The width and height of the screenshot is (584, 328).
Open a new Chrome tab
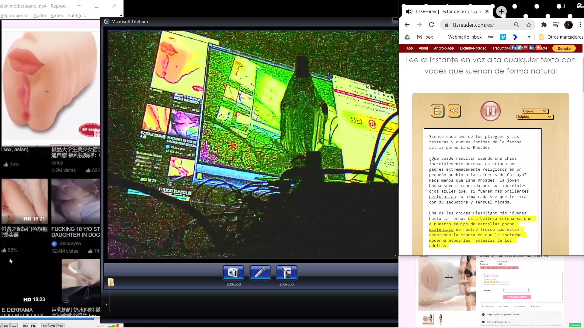pyautogui.click(x=501, y=12)
